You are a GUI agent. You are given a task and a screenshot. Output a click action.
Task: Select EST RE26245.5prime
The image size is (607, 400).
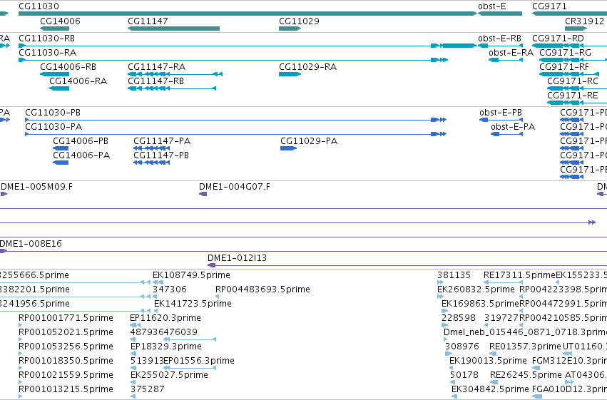(494, 382)
